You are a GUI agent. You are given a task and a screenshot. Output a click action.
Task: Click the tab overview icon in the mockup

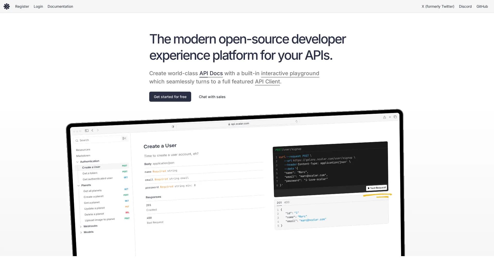pos(395,117)
